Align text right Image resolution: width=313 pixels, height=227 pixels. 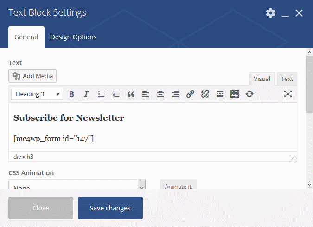[x=175, y=94]
